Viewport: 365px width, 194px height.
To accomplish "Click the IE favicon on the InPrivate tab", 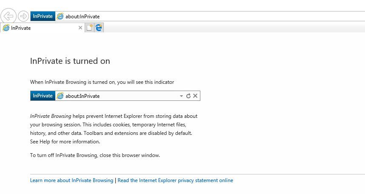I will tap(6, 28).
